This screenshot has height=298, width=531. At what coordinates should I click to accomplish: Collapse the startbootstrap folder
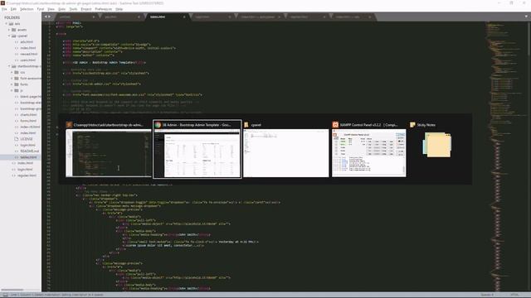(x=9, y=66)
